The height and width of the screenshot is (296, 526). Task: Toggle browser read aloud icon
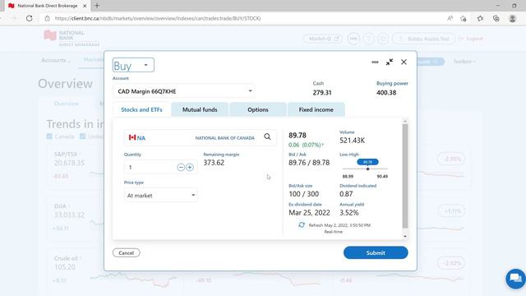tap(450, 18)
